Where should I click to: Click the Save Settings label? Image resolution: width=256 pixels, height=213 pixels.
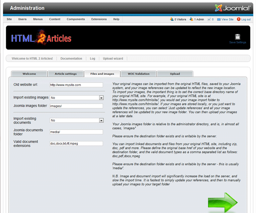point(238,42)
